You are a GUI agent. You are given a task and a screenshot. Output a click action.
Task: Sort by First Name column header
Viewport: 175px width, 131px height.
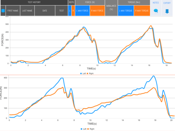pos(13,11)
